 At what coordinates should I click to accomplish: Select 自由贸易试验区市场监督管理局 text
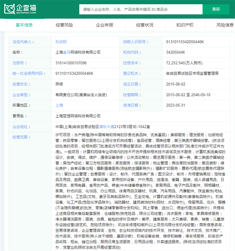[x=192, y=74]
